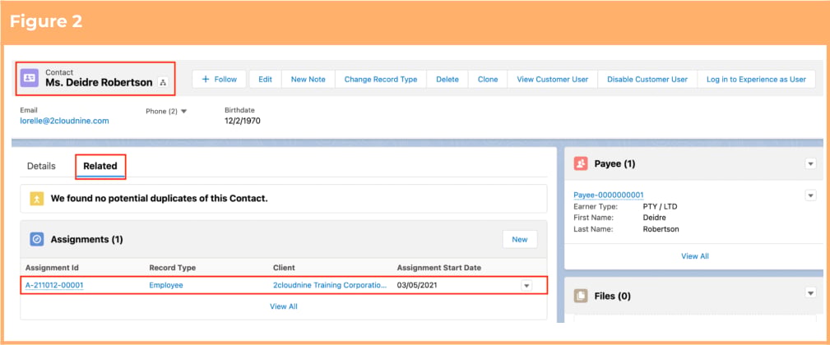The height and width of the screenshot is (345, 830).
Task: Click the blue Assignments list icon
Action: (x=36, y=239)
